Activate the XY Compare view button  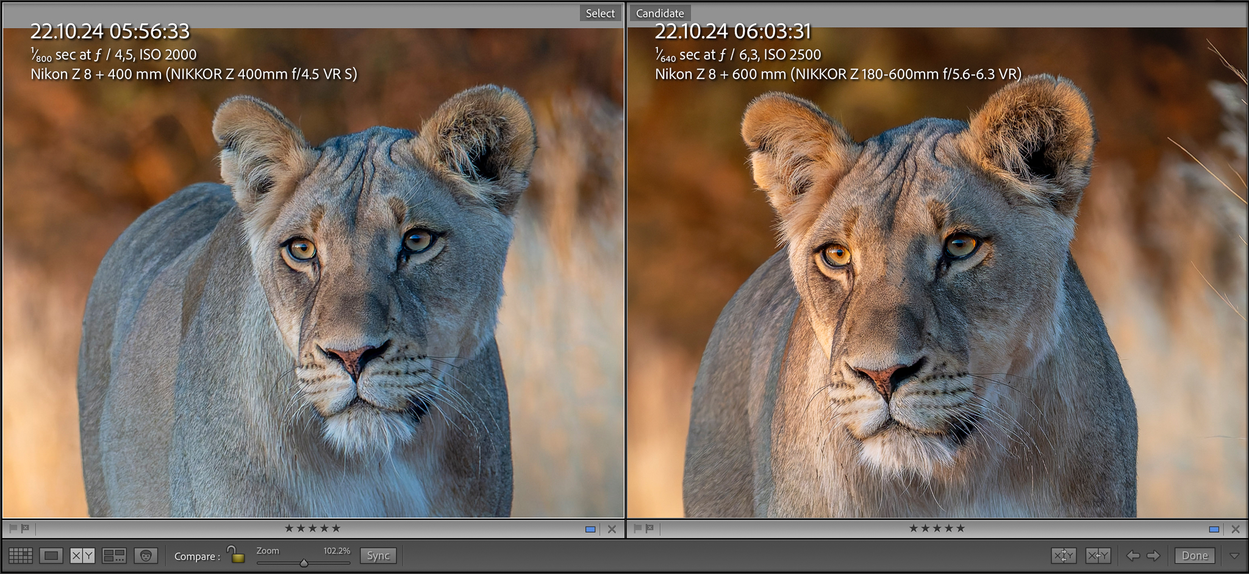coord(82,556)
